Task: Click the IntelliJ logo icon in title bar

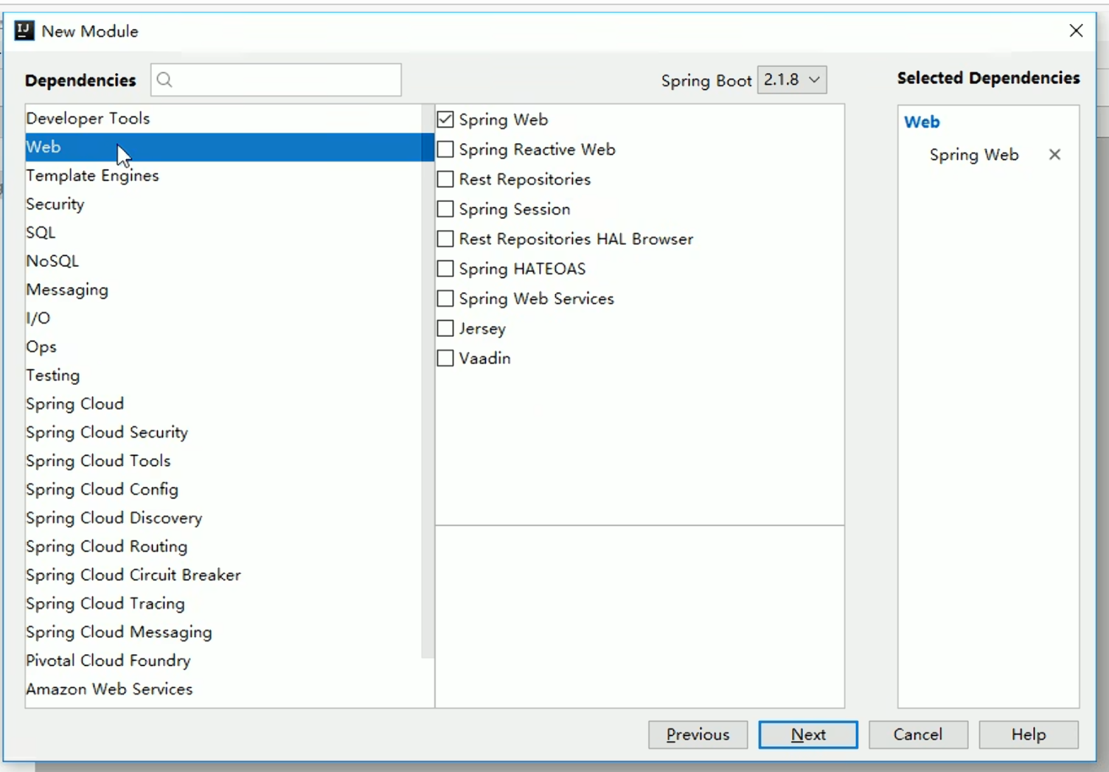Action: point(24,30)
